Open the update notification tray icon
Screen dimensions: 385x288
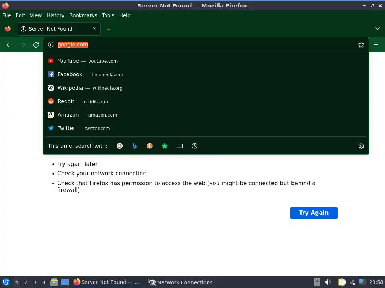tap(362, 282)
